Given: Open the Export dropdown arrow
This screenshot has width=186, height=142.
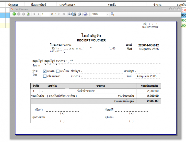Looking at the screenshot, I should [88, 14].
